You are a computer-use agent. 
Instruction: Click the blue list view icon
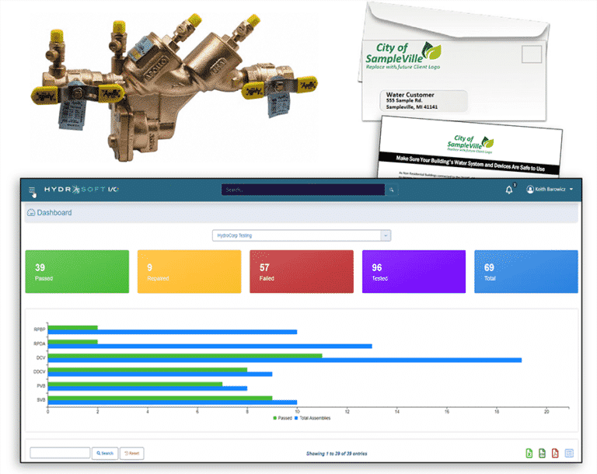click(x=568, y=453)
